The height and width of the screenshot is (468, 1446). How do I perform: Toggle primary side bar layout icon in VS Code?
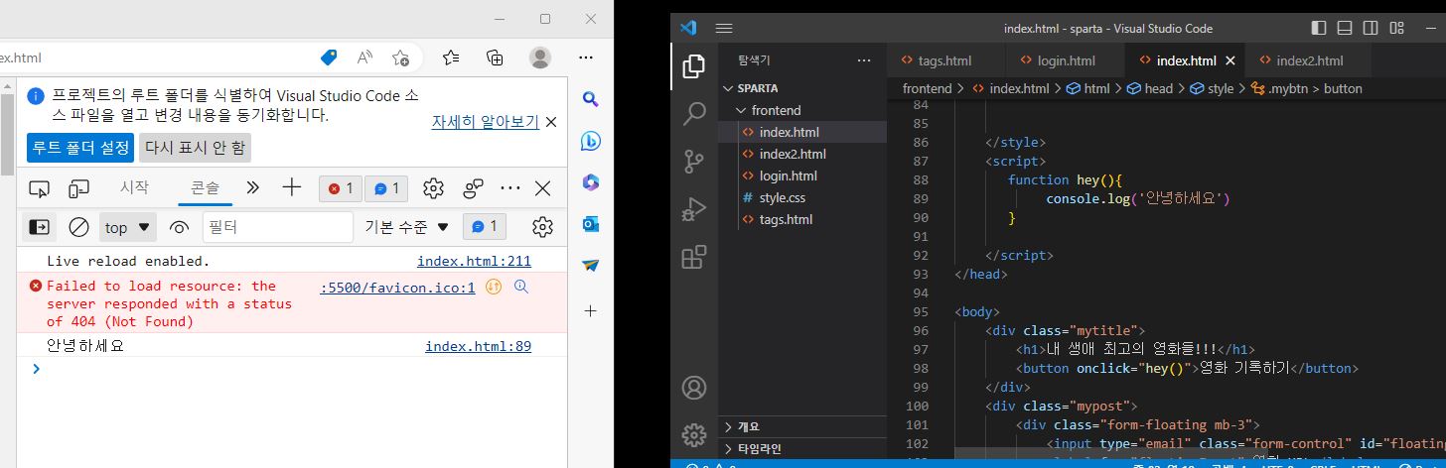pyautogui.click(x=1319, y=28)
